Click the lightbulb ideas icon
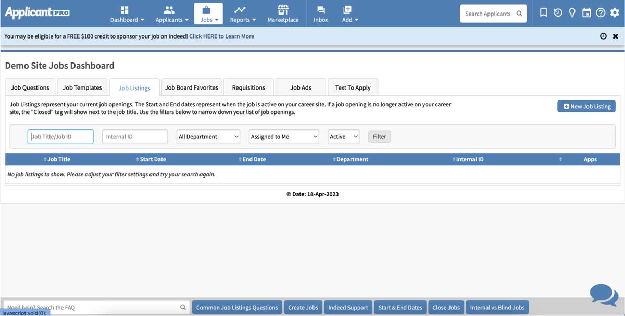 [x=572, y=12]
